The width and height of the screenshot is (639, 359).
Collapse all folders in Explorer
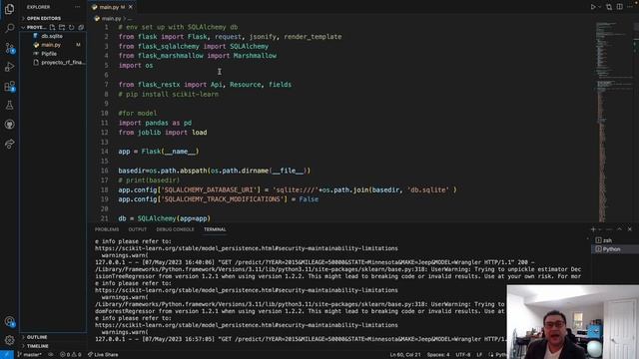[x=81, y=27]
